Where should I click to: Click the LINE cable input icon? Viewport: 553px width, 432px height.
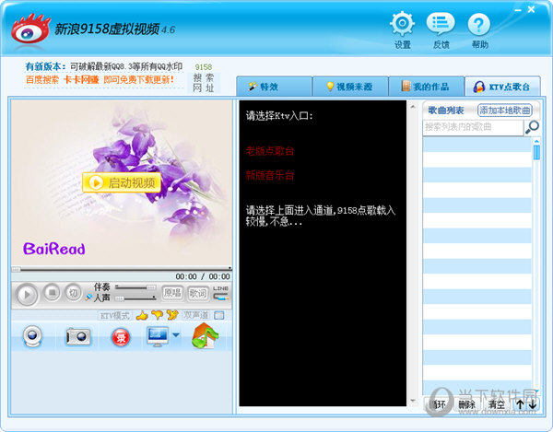coord(220,293)
